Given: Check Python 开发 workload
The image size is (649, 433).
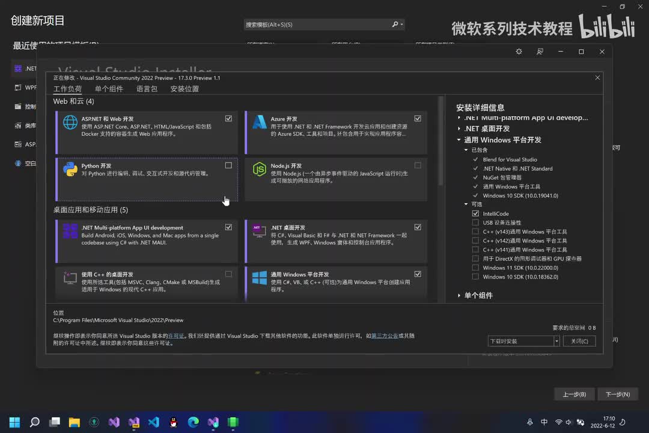Looking at the screenshot, I should tap(228, 165).
